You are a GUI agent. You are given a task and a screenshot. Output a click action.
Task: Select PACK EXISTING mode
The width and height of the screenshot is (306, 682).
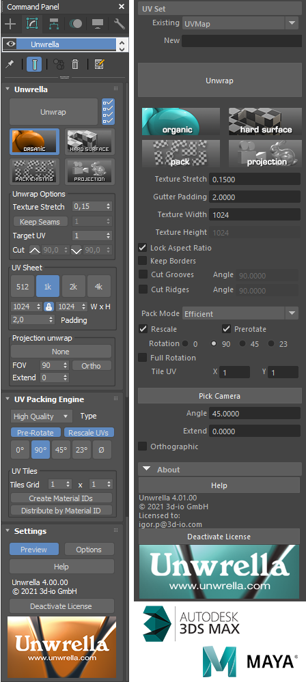[x=34, y=171]
